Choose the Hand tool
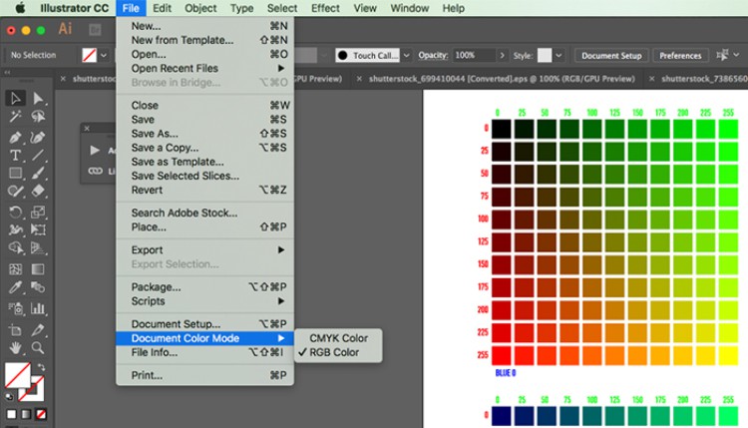Viewport: 748px width, 428px height. pyautogui.click(x=16, y=347)
